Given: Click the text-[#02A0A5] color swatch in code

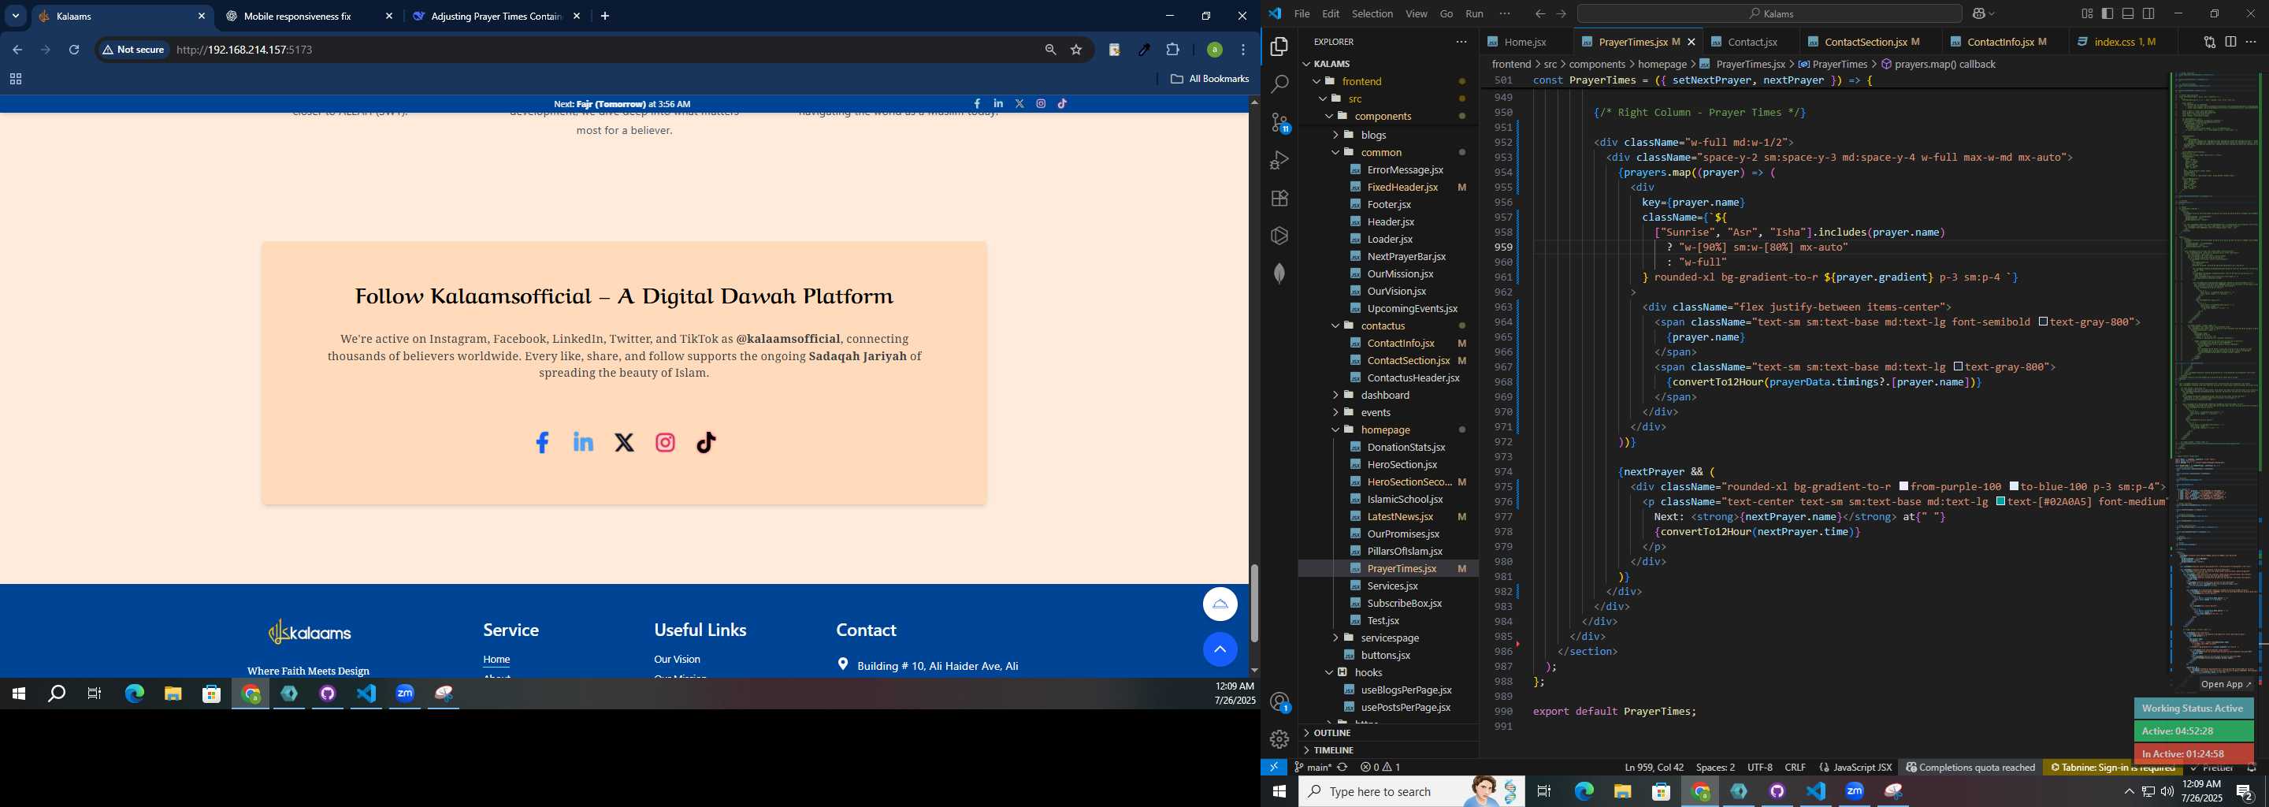Looking at the screenshot, I should [x=2001, y=501].
